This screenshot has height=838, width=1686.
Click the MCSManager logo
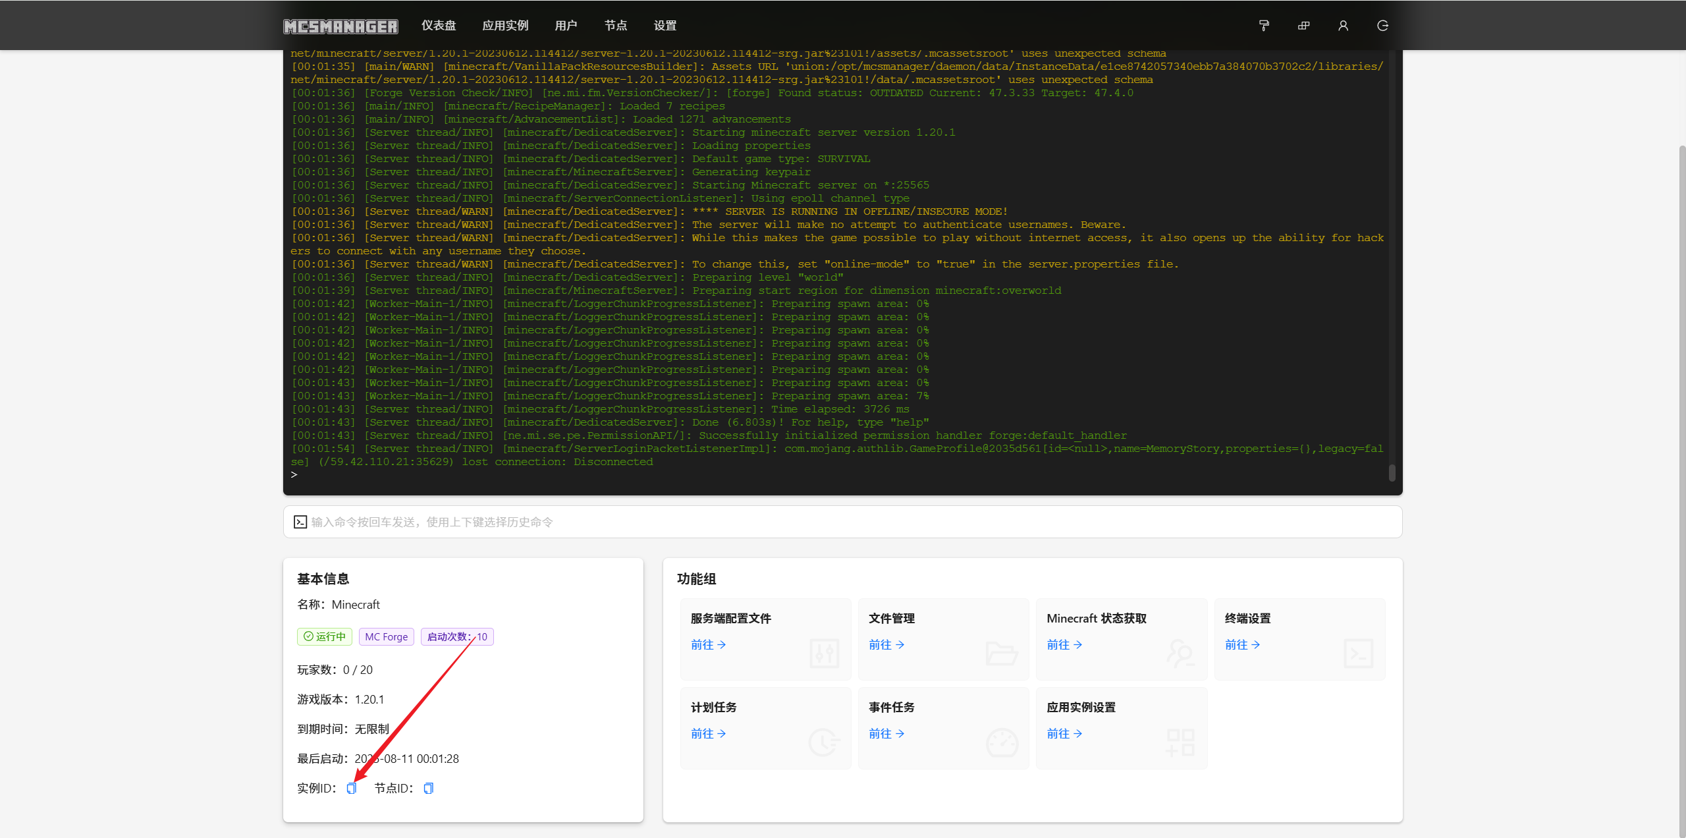click(x=340, y=26)
